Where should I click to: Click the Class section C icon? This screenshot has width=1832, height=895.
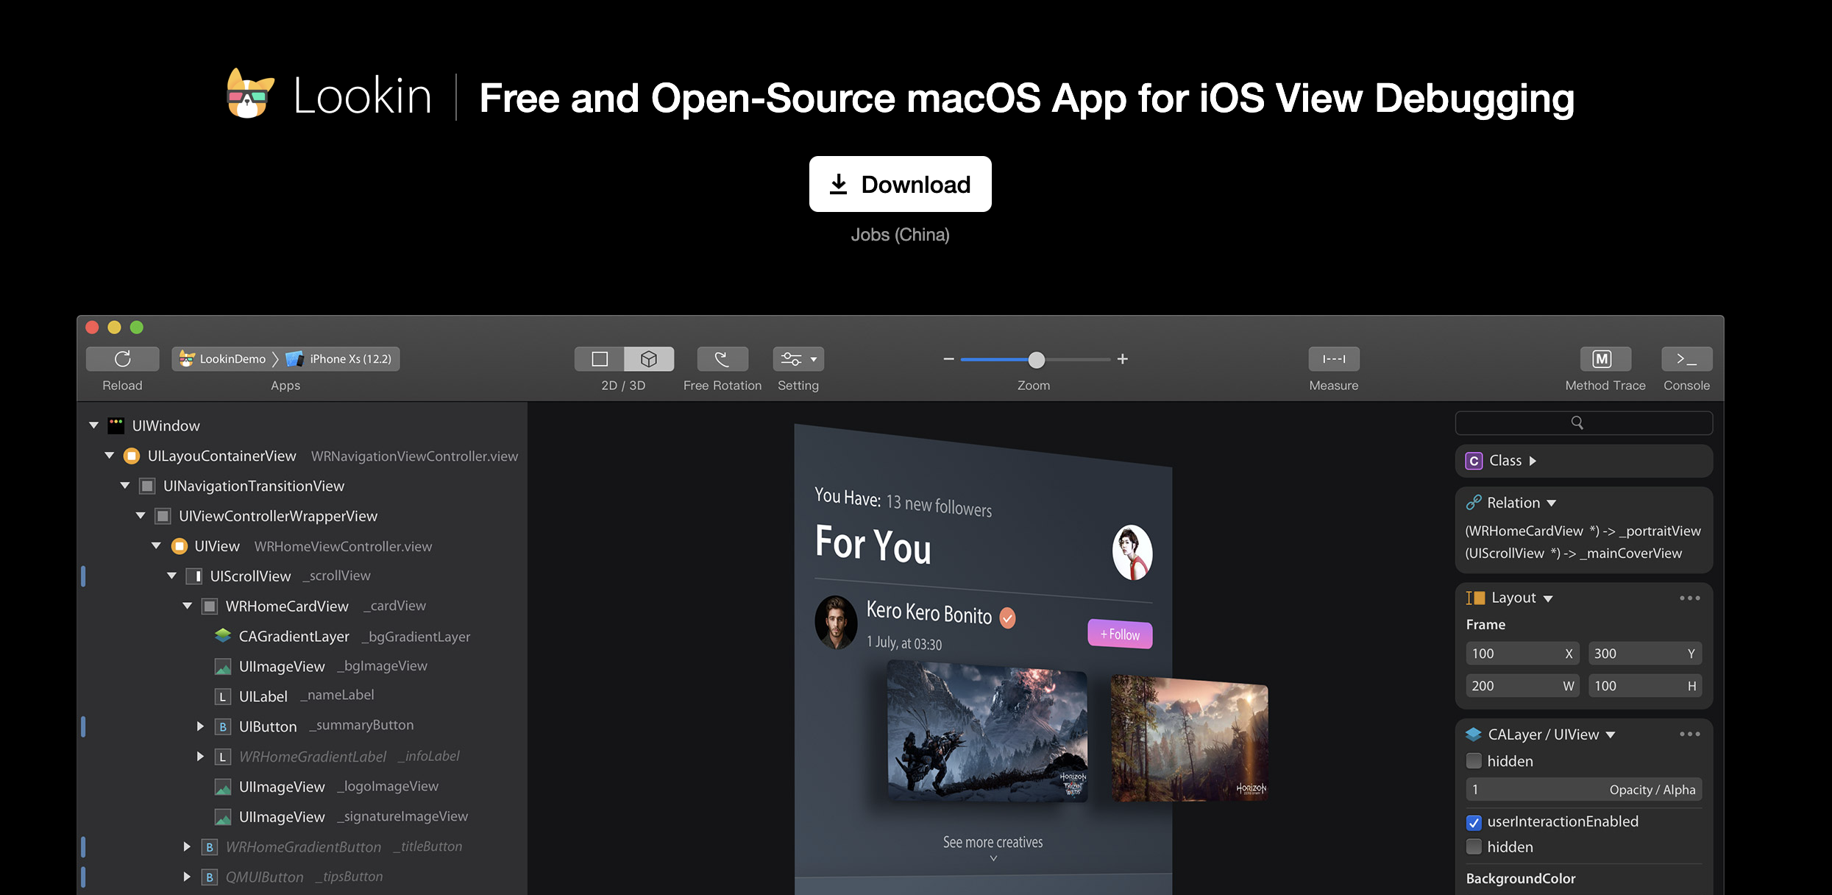click(x=1474, y=461)
